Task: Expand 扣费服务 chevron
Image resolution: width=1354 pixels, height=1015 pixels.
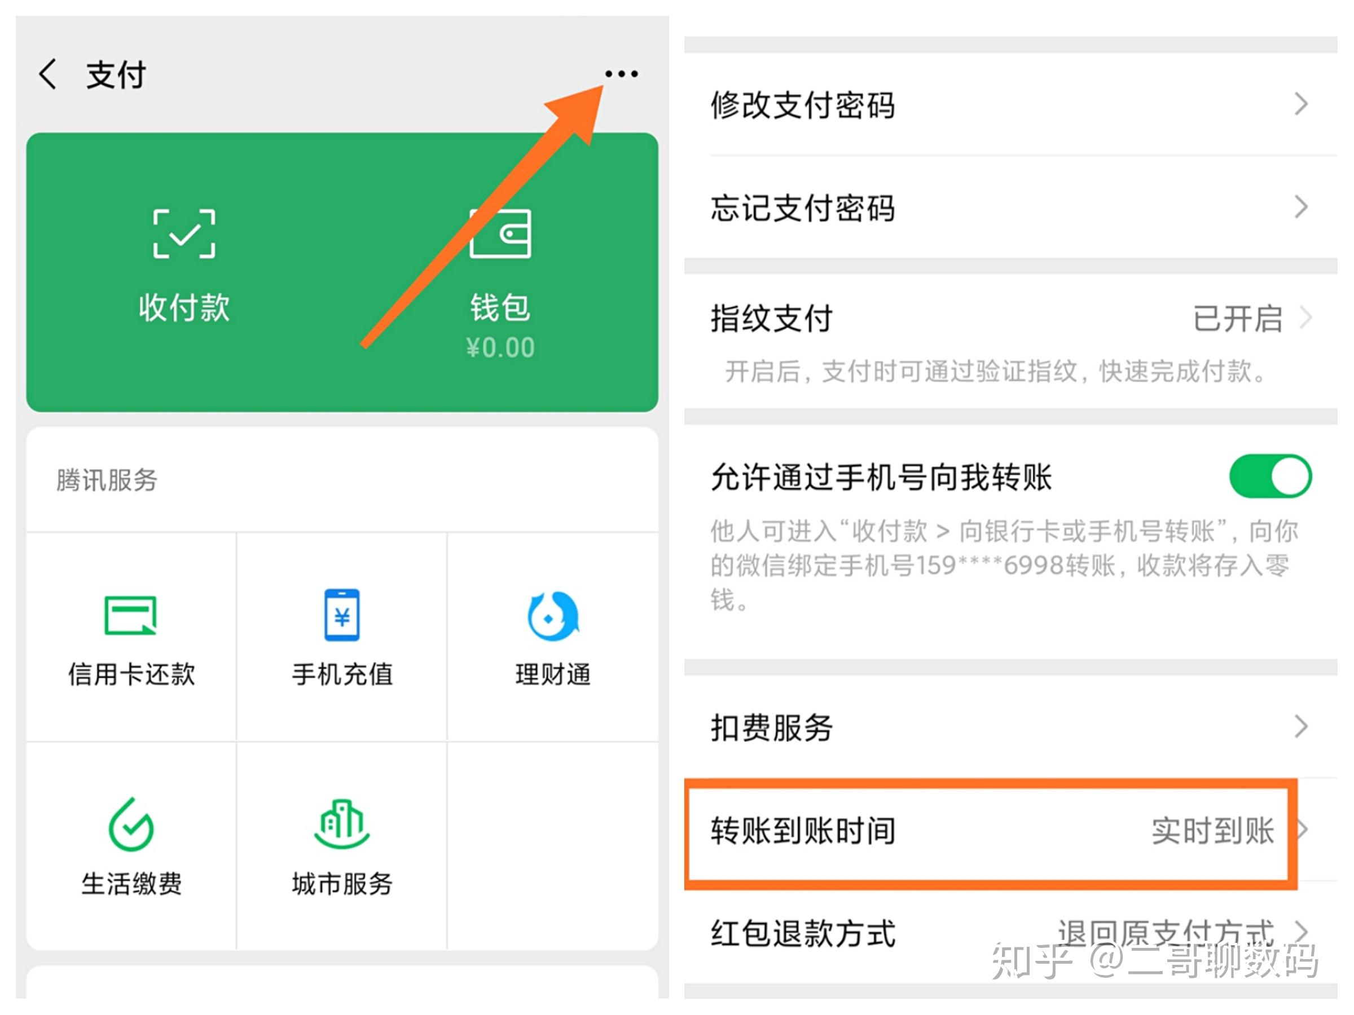Action: pyautogui.click(x=1302, y=727)
